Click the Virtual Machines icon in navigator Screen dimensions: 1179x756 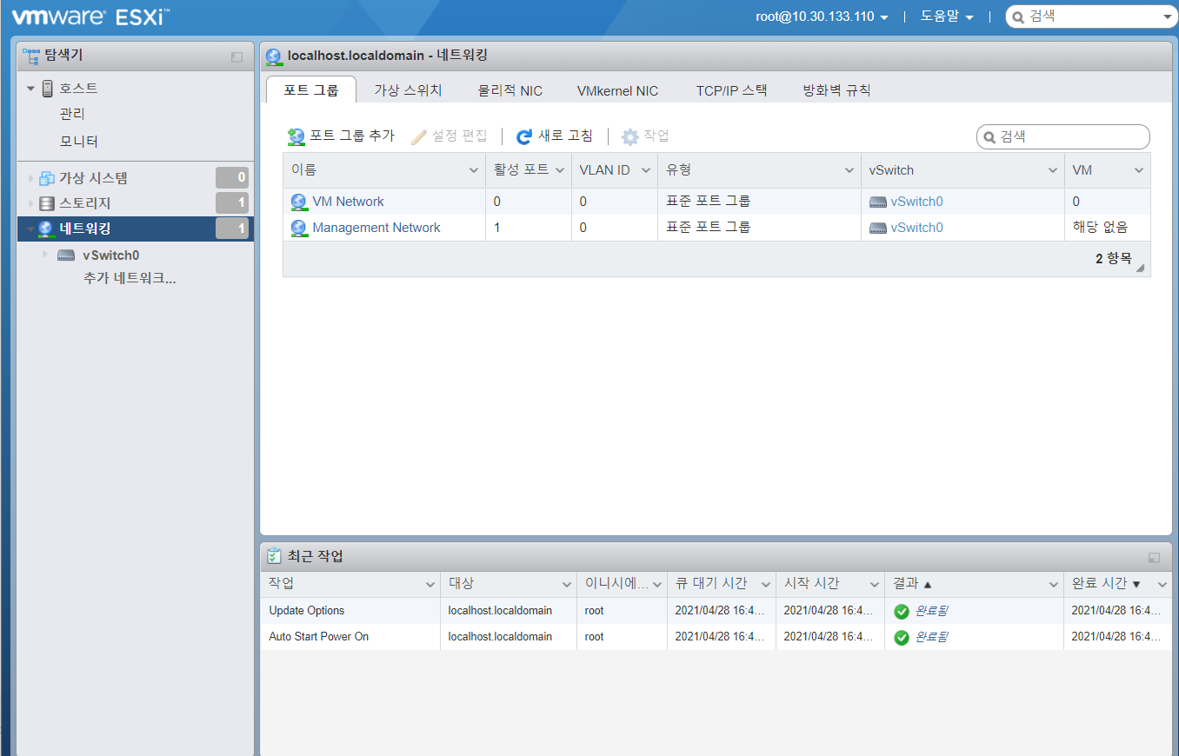coord(47,178)
